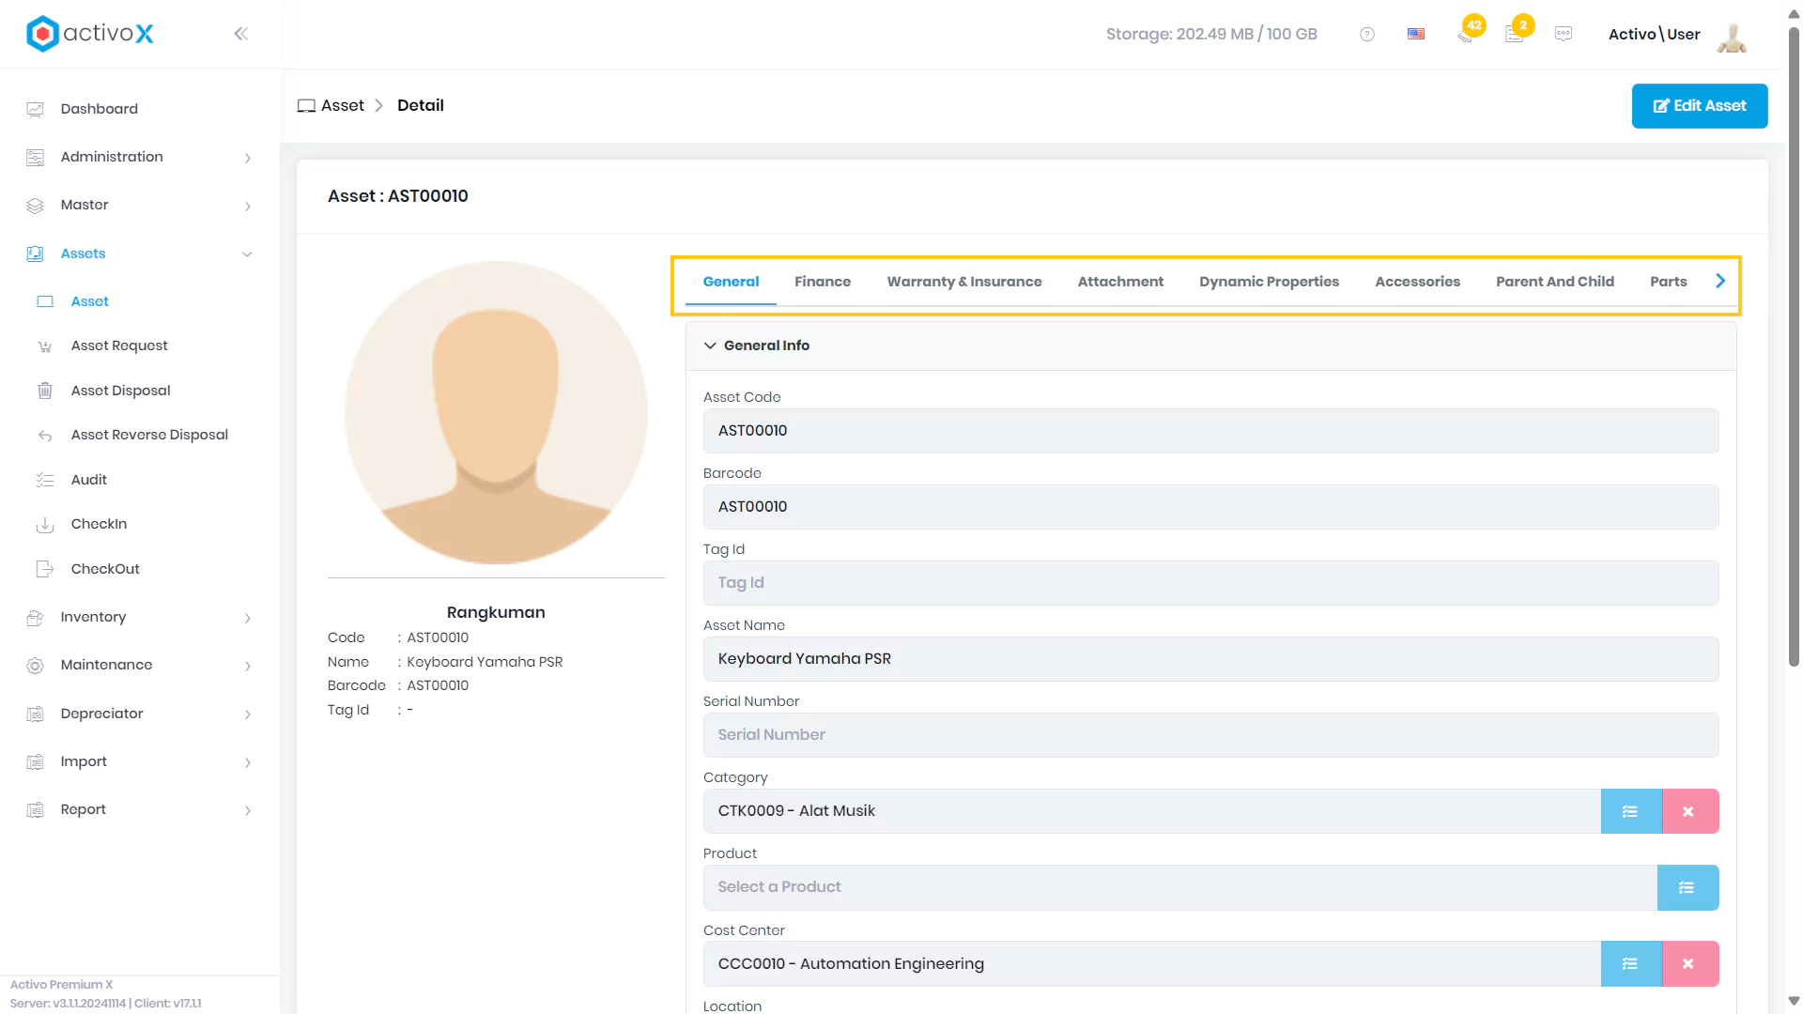Click the Asset Code field
The width and height of the screenshot is (1803, 1014).
tap(1210, 431)
